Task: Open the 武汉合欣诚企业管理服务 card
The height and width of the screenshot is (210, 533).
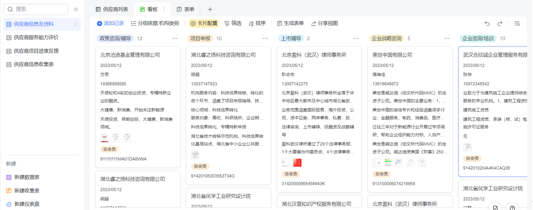Action: pyautogui.click(x=493, y=111)
